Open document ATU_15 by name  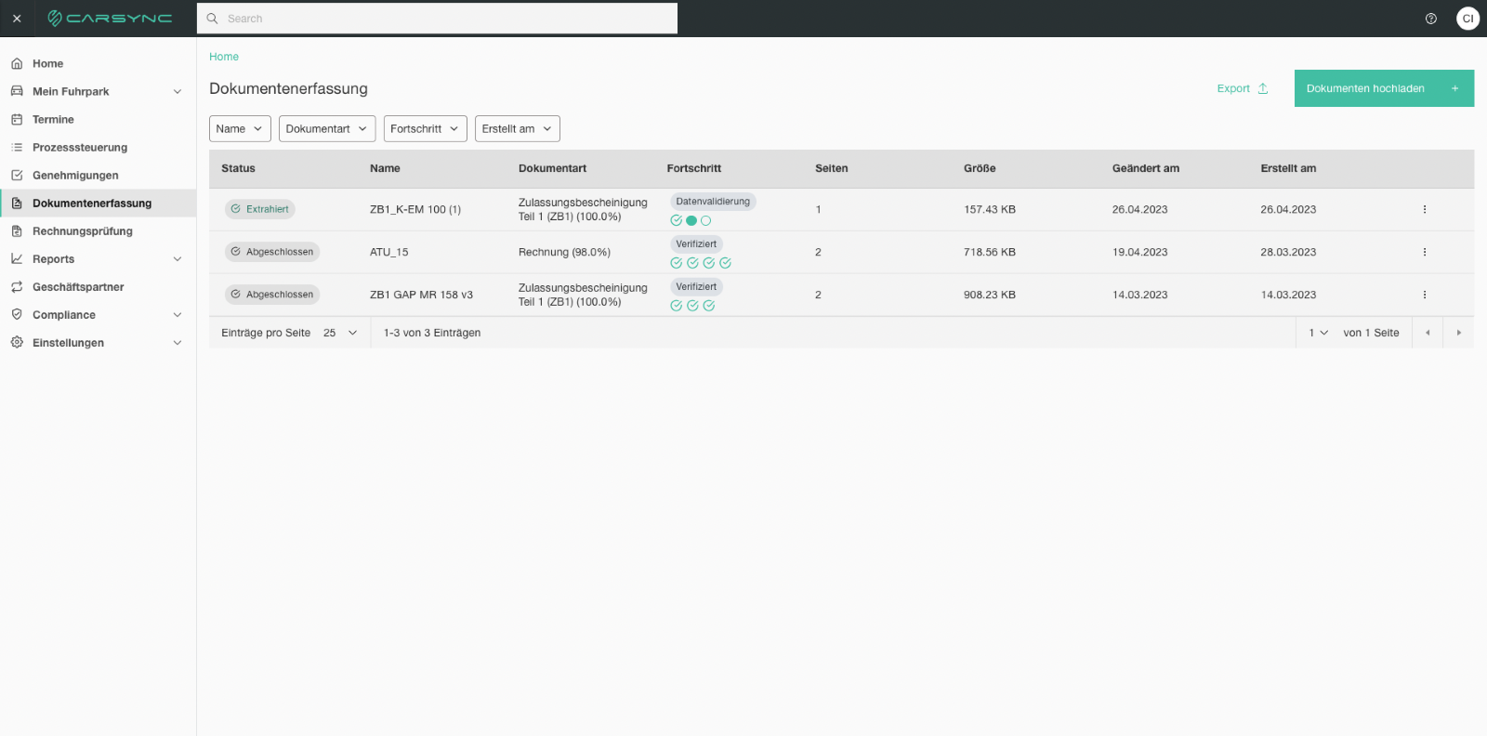point(388,253)
